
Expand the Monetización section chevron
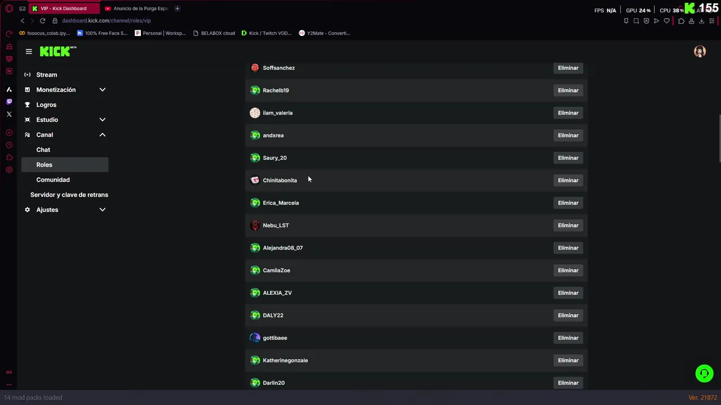(x=103, y=89)
